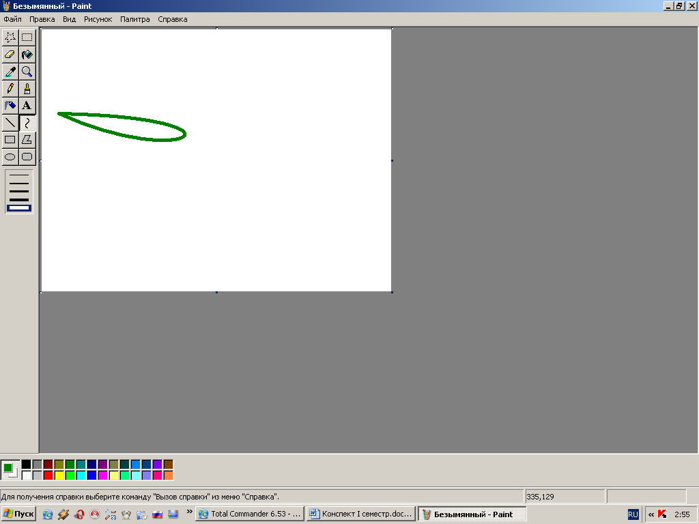Switch to Total Commander 6.53 taskbar button
This screenshot has height=524, width=699.
coord(250,514)
